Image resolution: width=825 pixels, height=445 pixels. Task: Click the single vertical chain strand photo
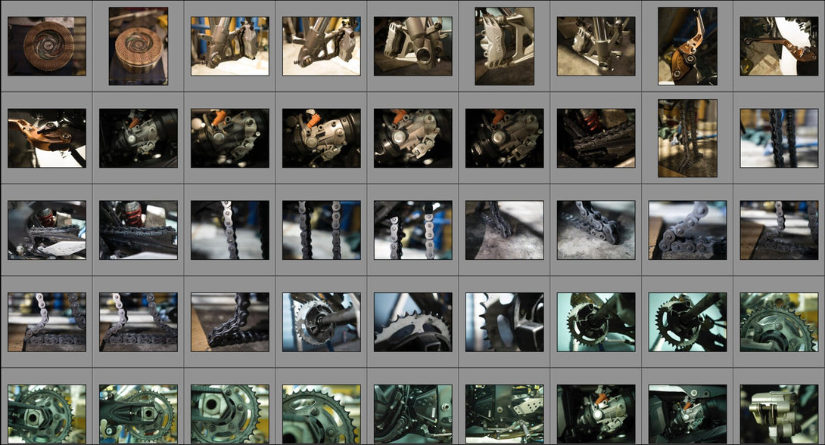[230, 230]
